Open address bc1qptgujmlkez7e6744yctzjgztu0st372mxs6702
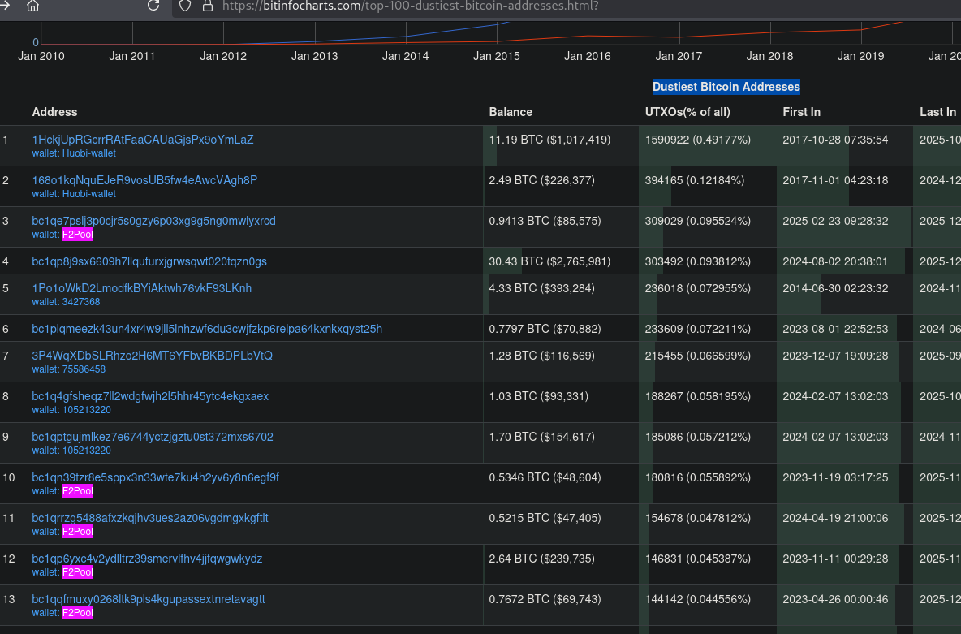Image resolution: width=961 pixels, height=634 pixels. pos(153,437)
